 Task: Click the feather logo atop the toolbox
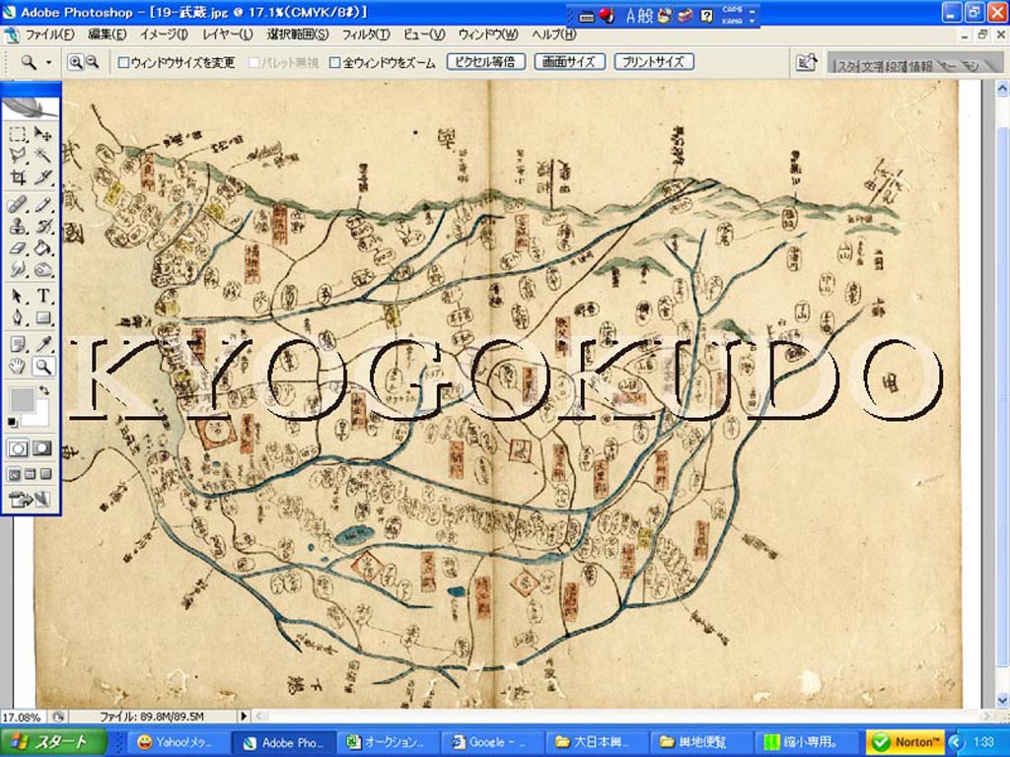[31, 106]
